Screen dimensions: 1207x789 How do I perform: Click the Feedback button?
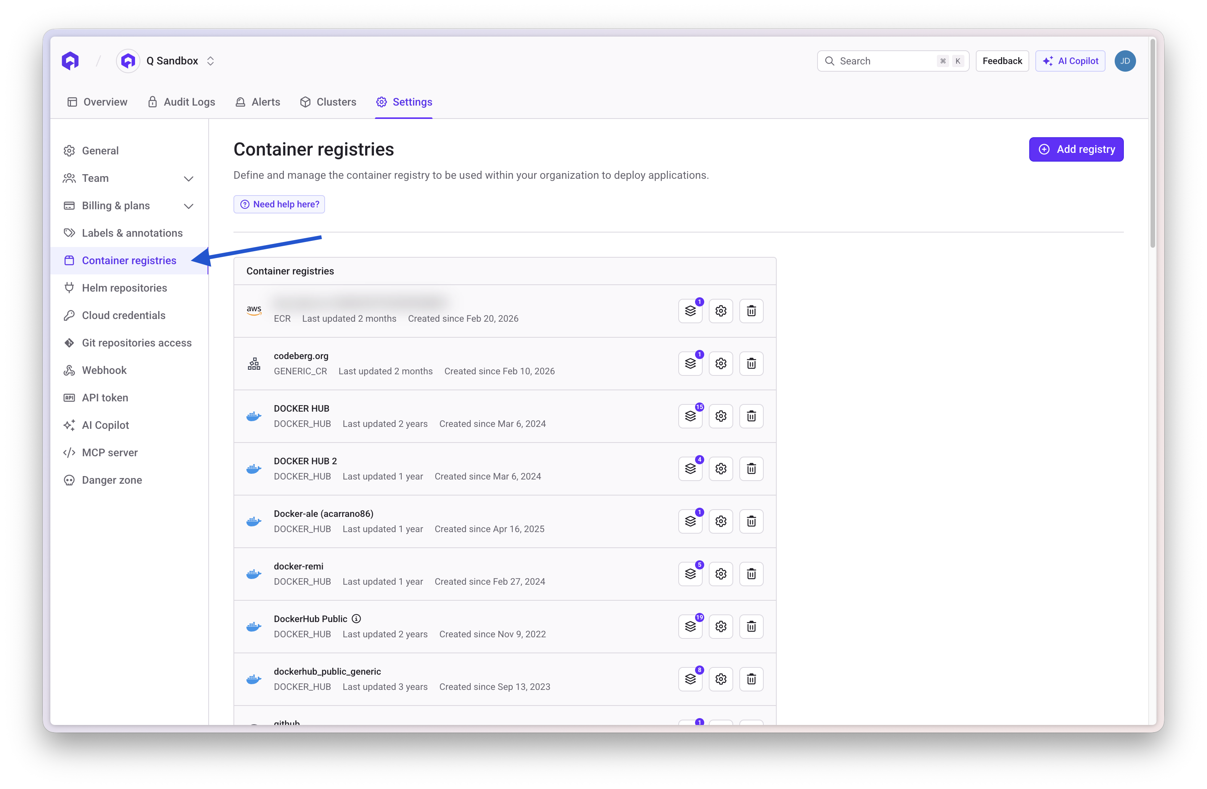pos(1002,61)
